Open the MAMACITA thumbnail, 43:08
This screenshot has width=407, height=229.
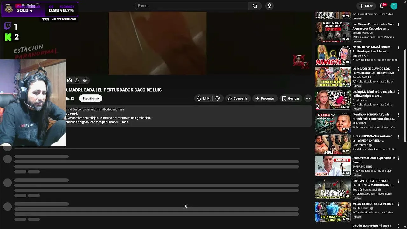point(333,55)
